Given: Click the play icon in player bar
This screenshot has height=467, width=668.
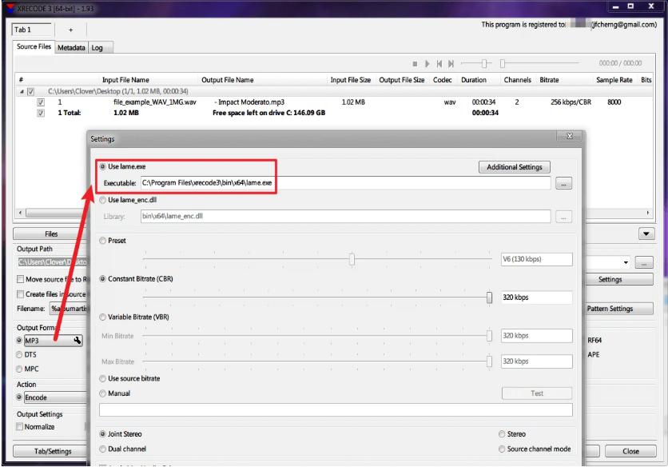Looking at the screenshot, I should coord(427,64).
